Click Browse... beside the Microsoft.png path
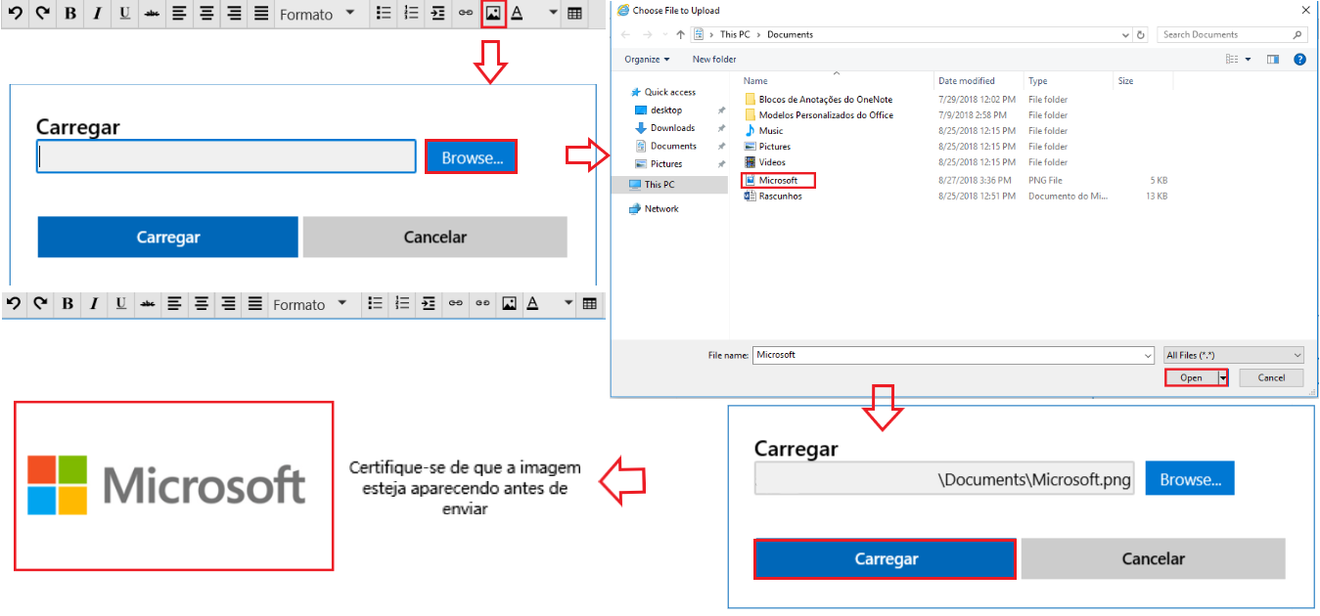 tap(1190, 479)
